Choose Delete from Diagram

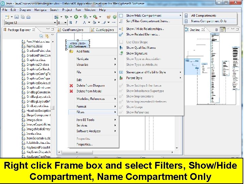click(93, 86)
